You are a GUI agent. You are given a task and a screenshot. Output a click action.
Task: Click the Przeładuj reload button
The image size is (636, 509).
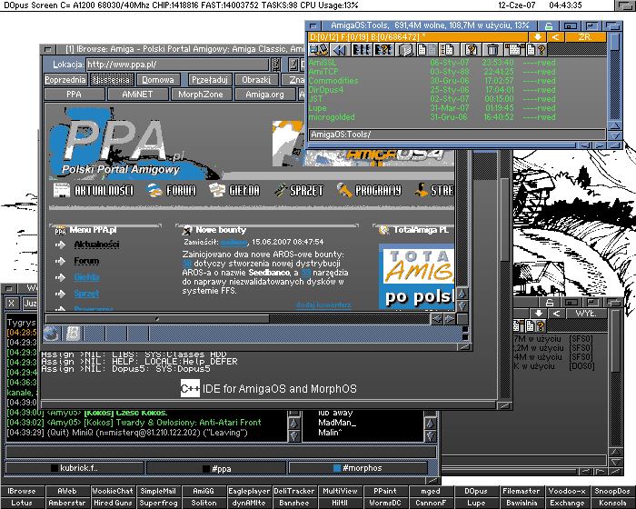tap(210, 80)
